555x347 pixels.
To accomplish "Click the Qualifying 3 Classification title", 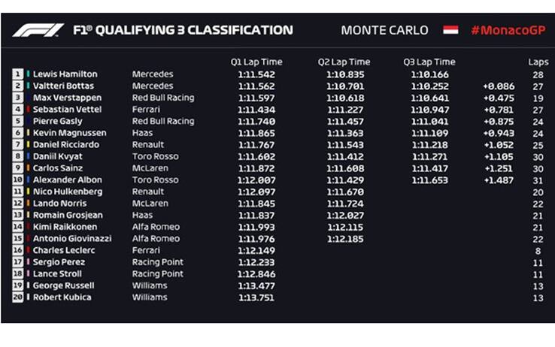I will point(183,31).
